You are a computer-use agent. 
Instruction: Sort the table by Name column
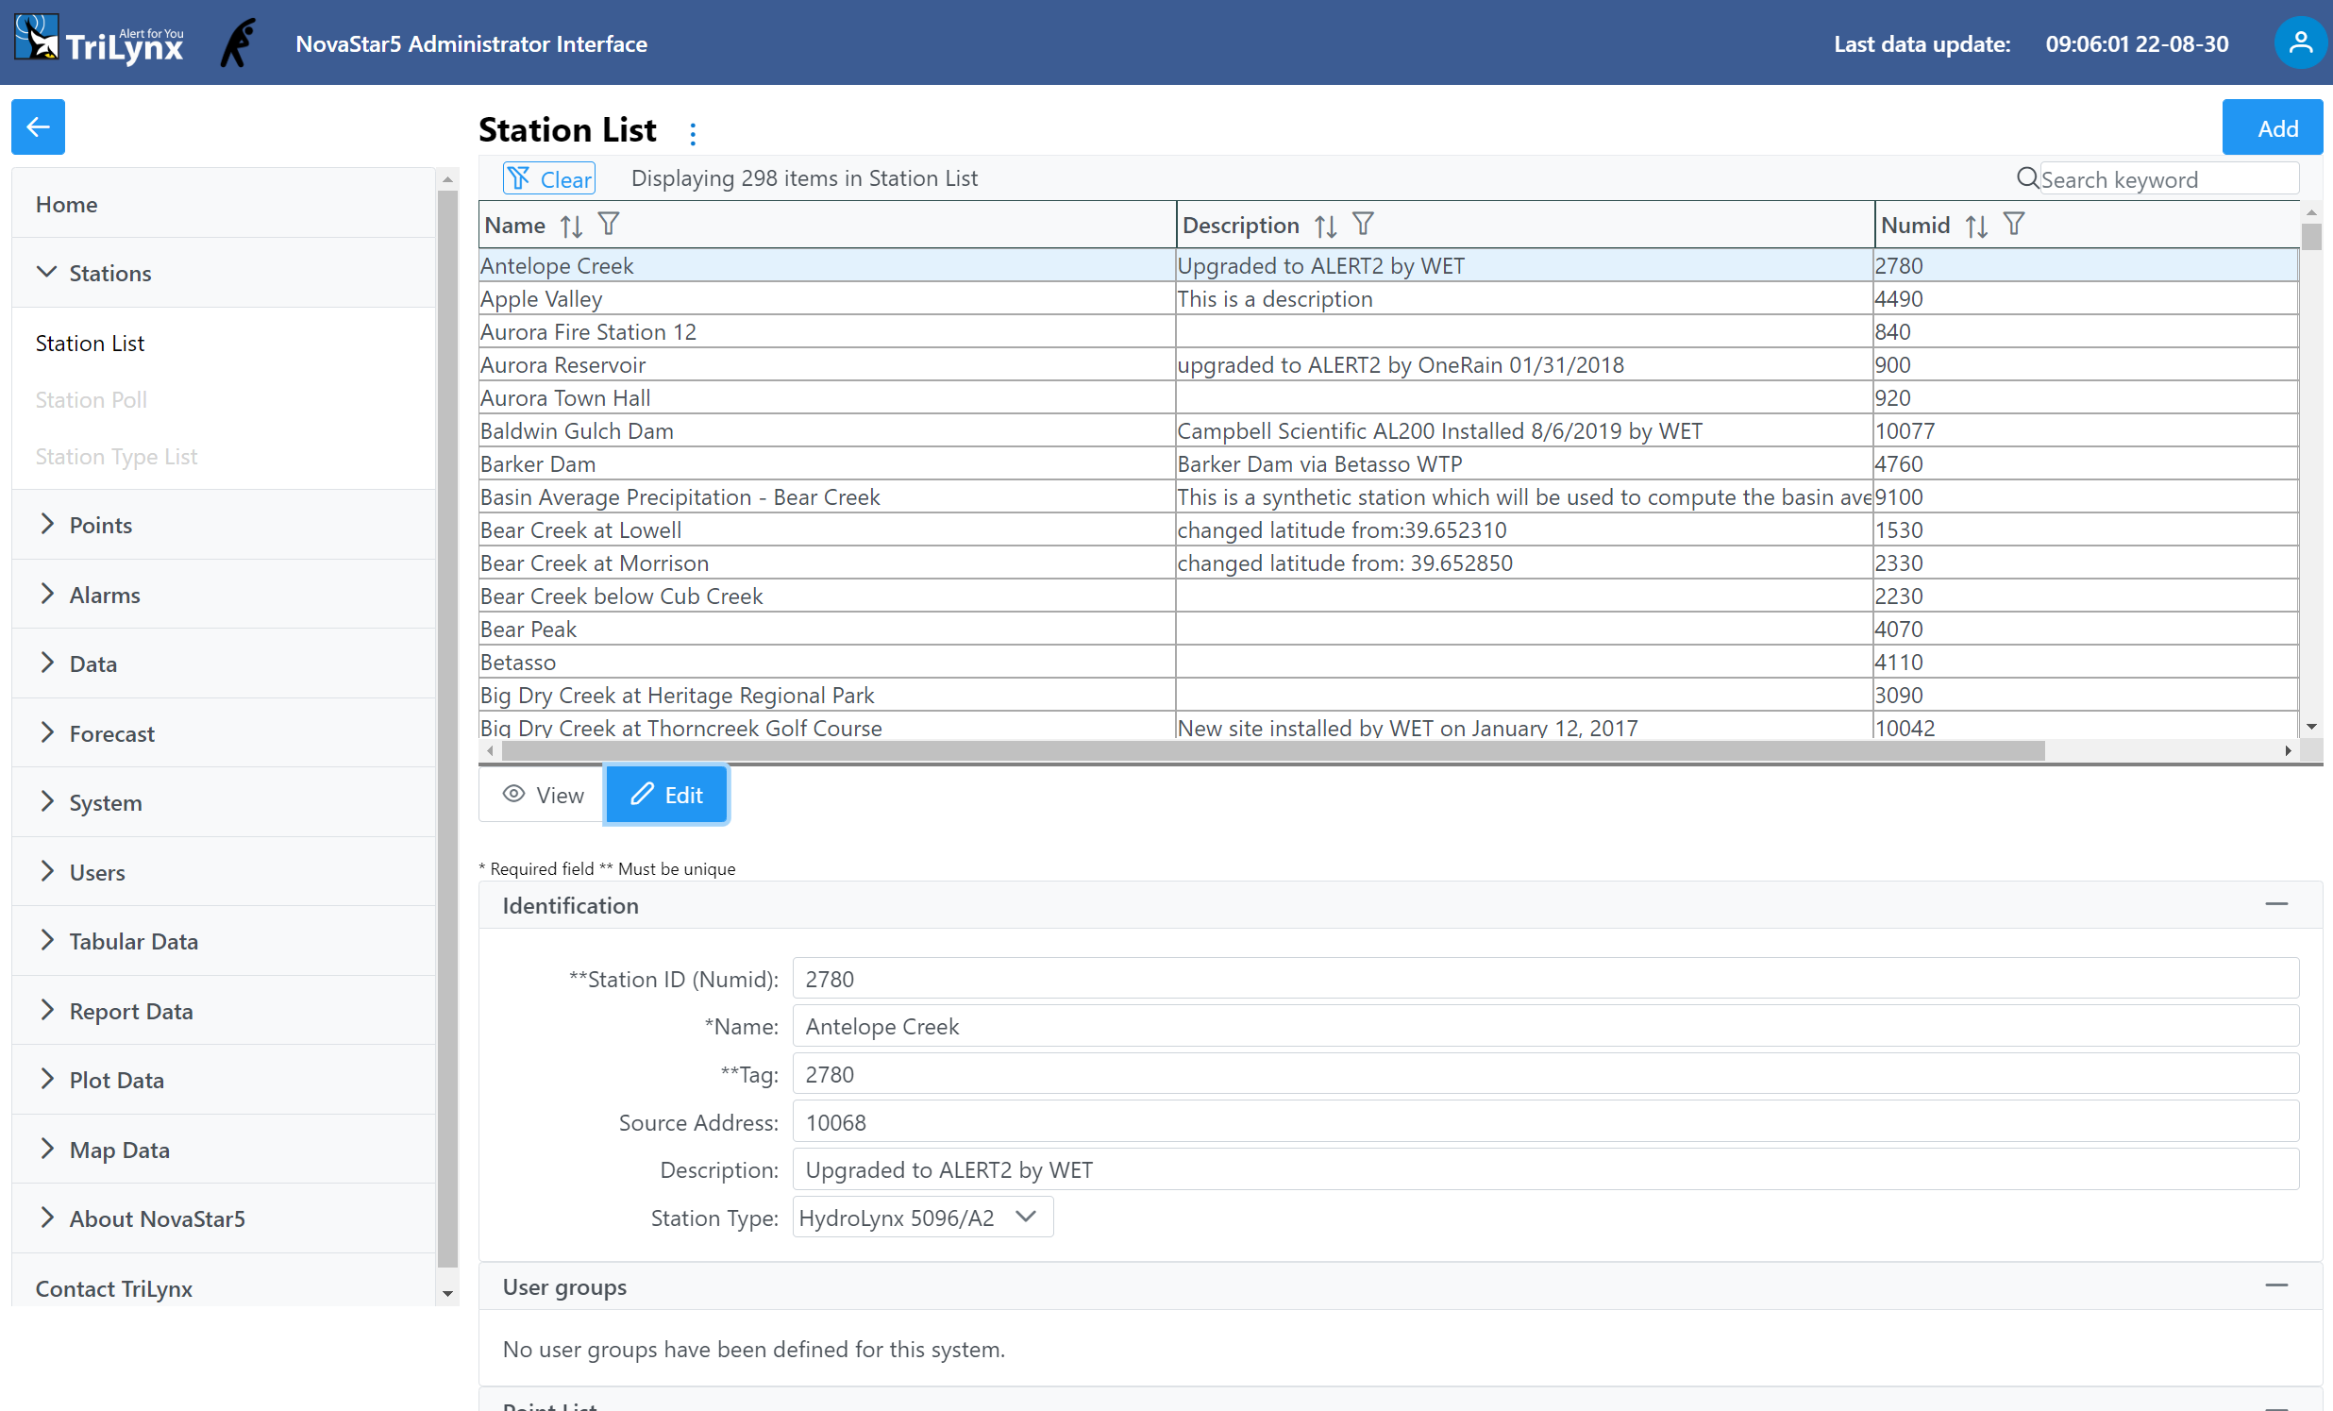pos(571,226)
